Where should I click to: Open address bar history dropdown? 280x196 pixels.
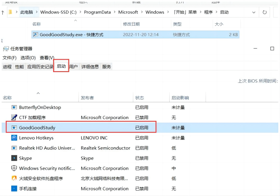pyautogui.click(x=254, y=12)
